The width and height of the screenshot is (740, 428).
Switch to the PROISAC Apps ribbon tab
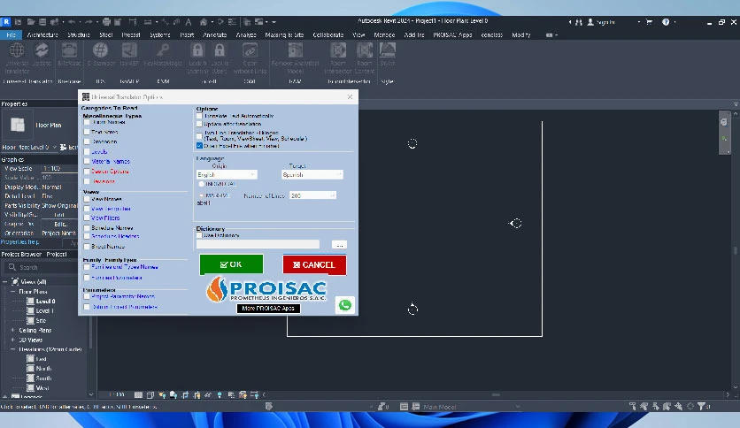(452, 34)
